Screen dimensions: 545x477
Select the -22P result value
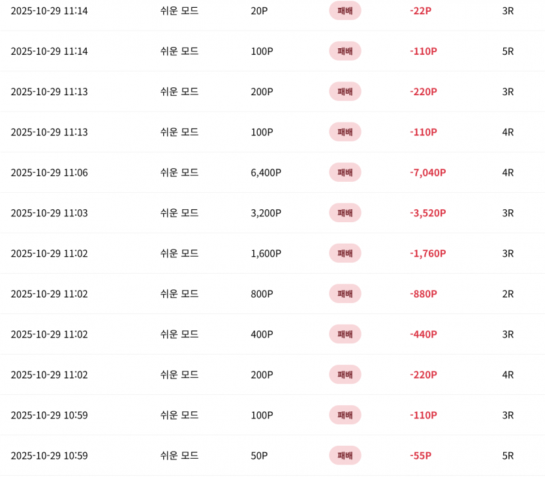[x=420, y=11]
